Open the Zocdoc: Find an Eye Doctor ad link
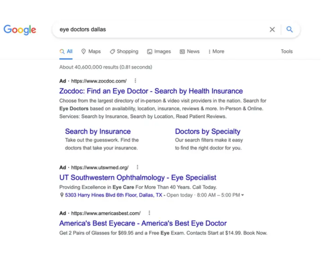This screenshot has height=255, width=323. (x=151, y=91)
